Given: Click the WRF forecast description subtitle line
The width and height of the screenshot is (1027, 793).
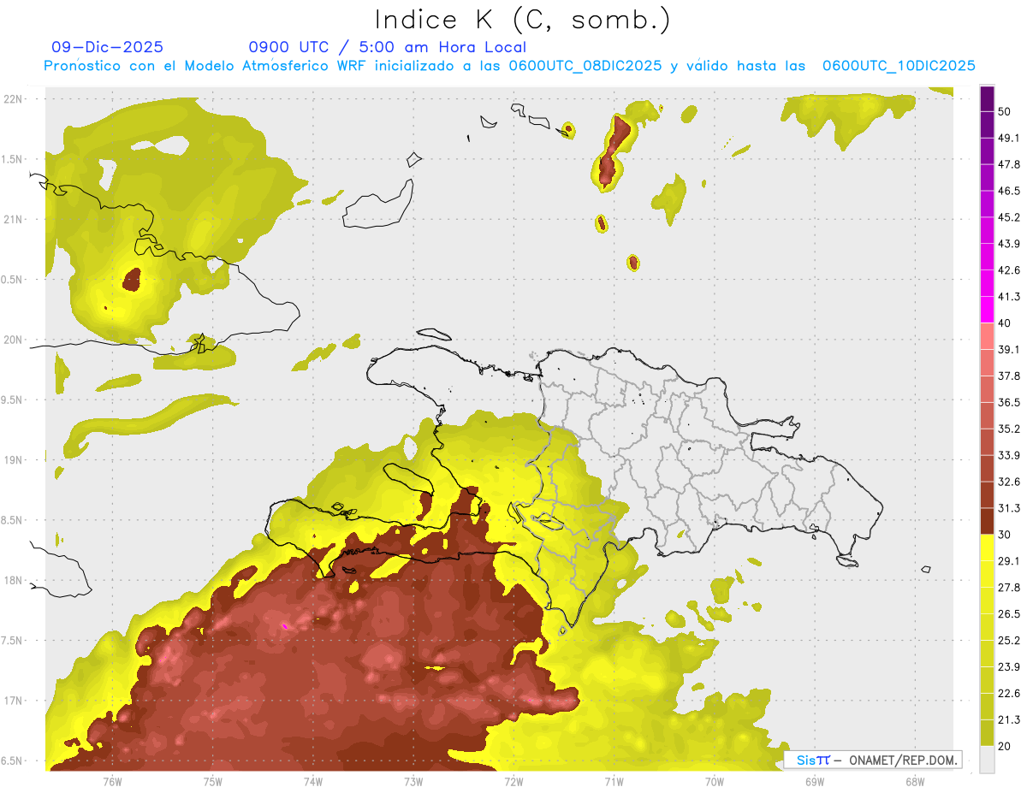Looking at the screenshot, I should [510, 65].
